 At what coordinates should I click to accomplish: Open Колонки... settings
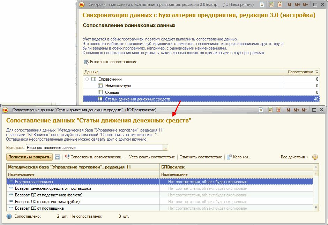239,157
